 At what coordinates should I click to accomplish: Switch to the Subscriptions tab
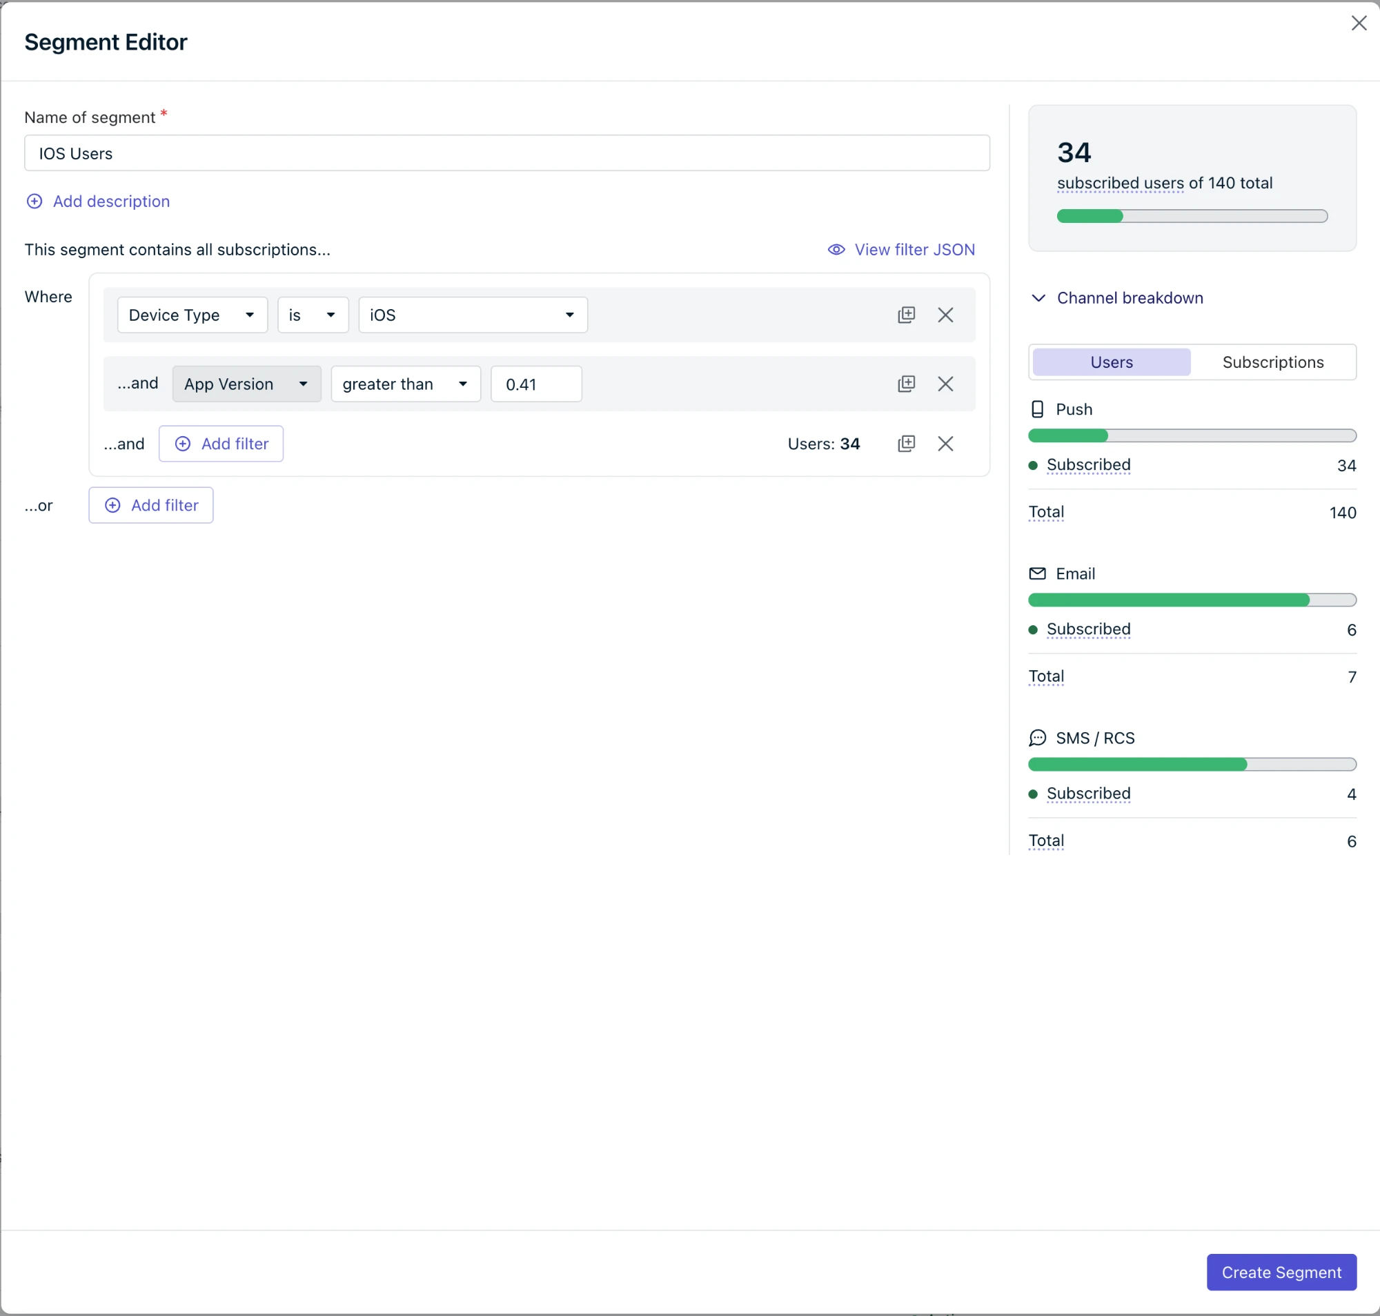(1273, 362)
